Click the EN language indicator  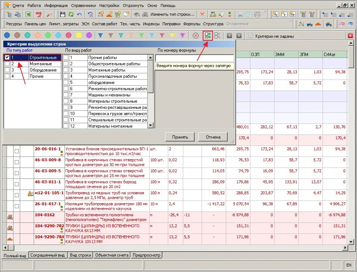[x=349, y=265]
